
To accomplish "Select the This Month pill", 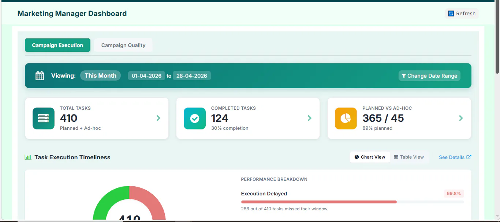I will tap(101, 75).
